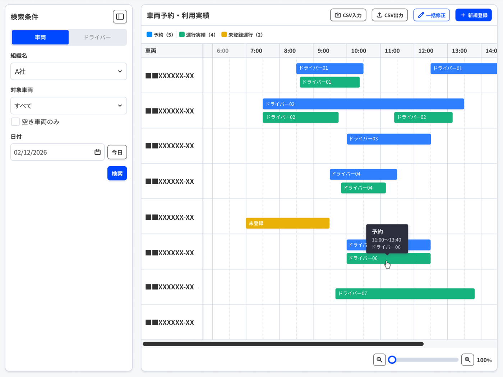Select the long blue ドライバー02 reservation bar

tap(363, 104)
